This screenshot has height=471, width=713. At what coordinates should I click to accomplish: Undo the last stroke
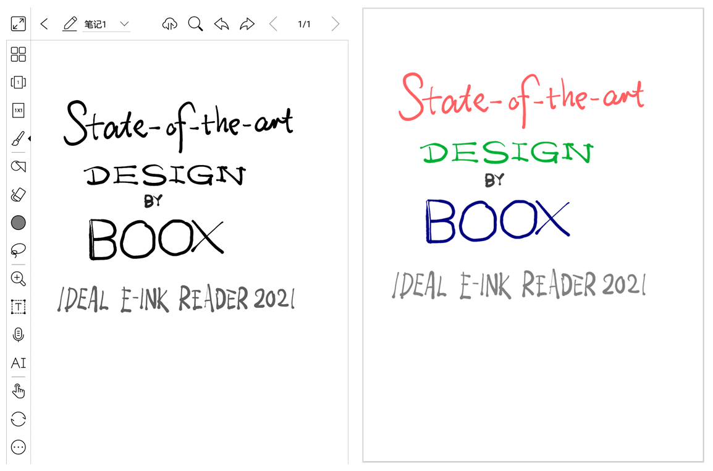tap(221, 23)
